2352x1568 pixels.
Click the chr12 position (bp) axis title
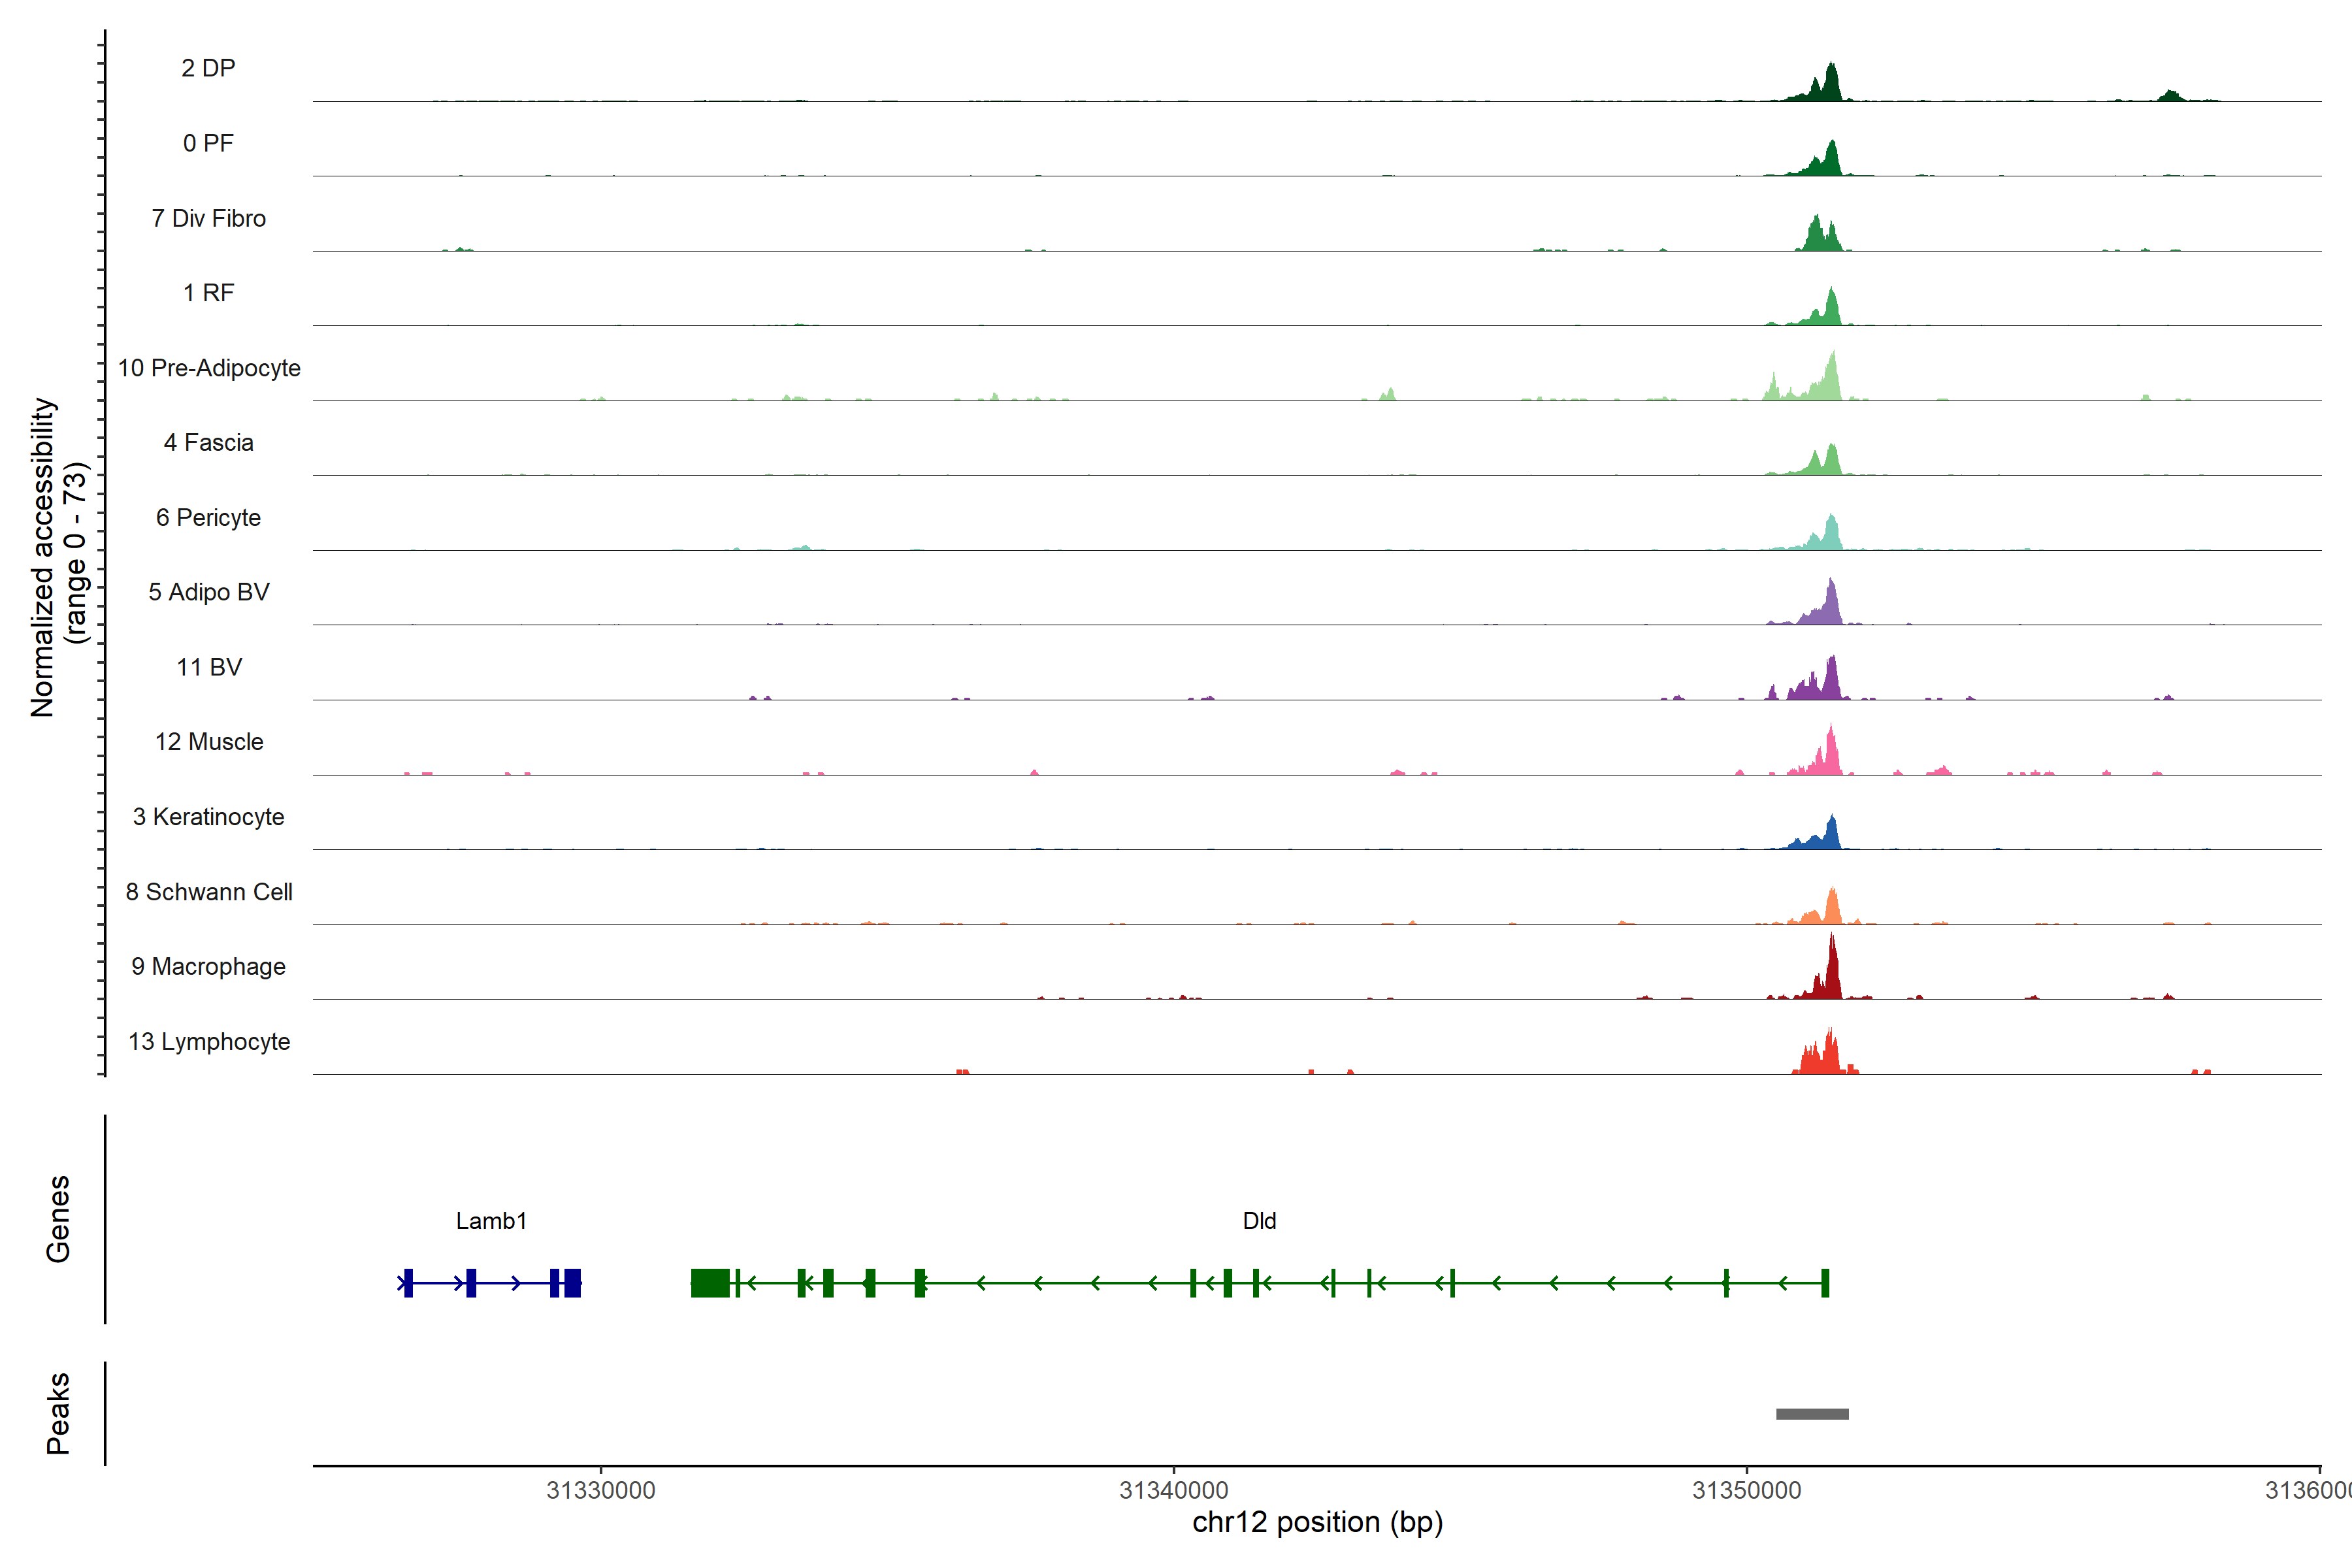[x=1317, y=1522]
